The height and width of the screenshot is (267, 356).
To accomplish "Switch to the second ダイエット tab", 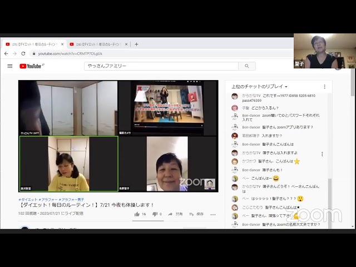I will [x=98, y=44].
